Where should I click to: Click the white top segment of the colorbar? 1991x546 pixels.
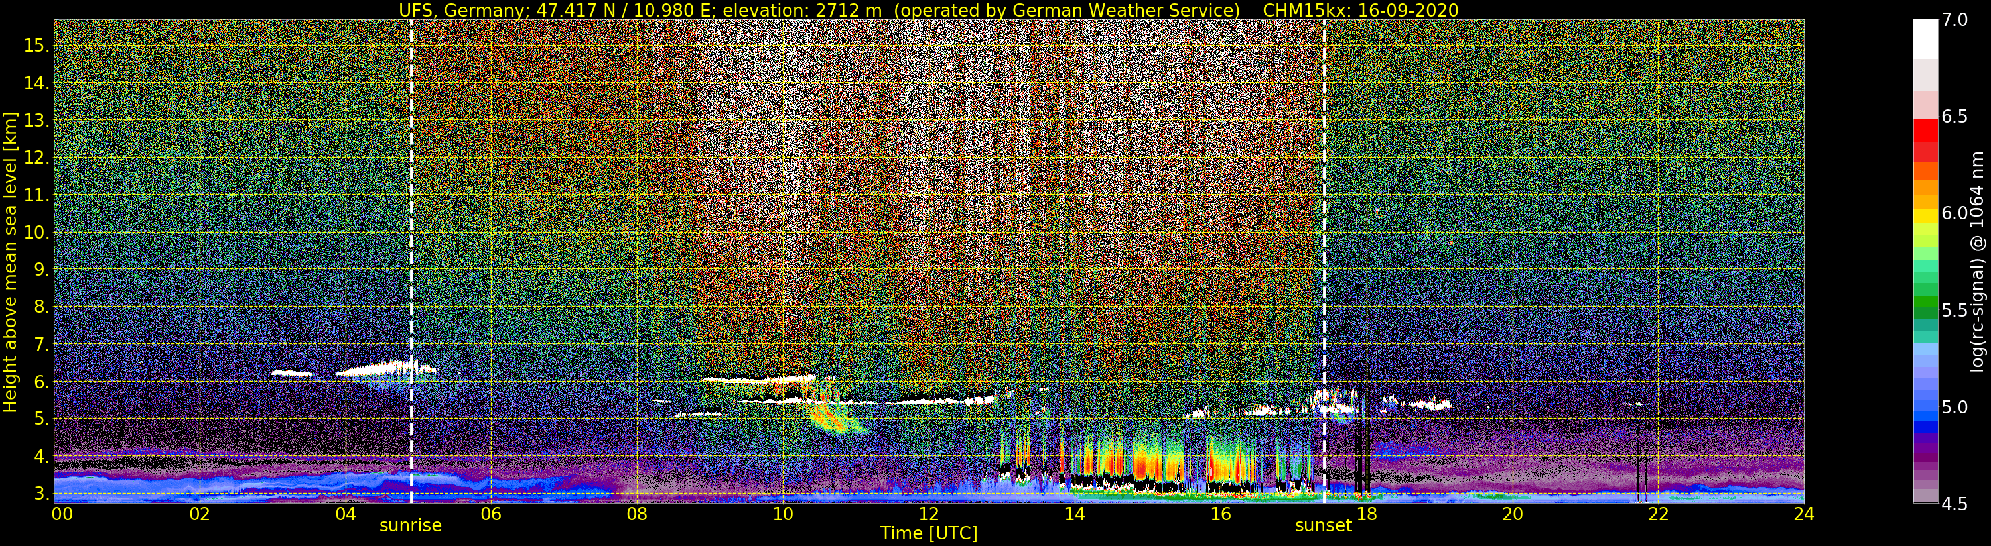[x=1925, y=39]
